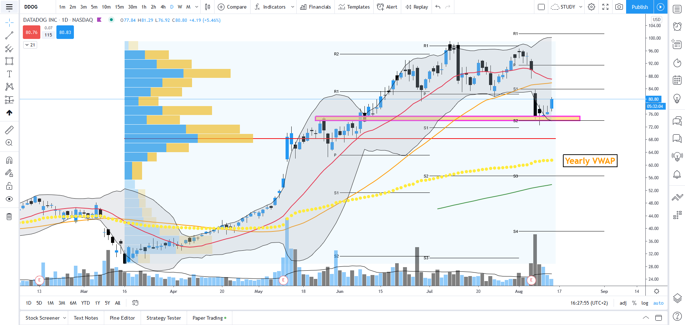The image size is (685, 325).
Task: Open the STUDY layout dropdown
Action: pos(566,7)
